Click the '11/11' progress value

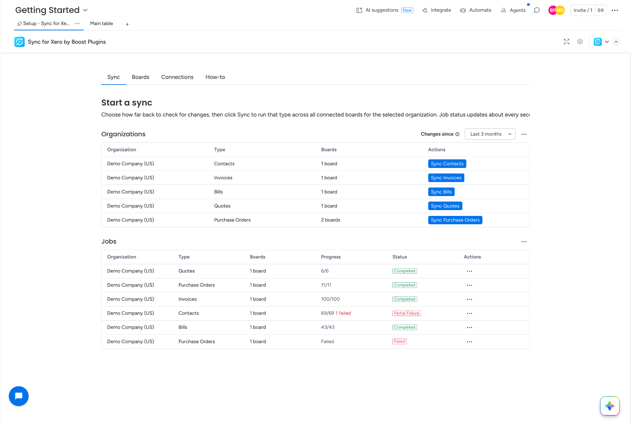point(326,285)
